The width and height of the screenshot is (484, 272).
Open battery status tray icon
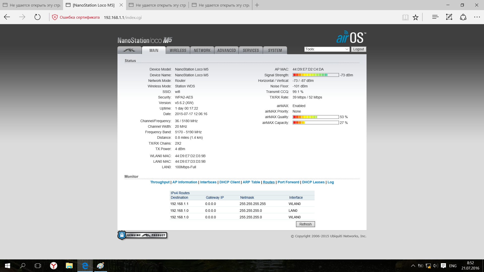pyautogui.click(x=420, y=266)
